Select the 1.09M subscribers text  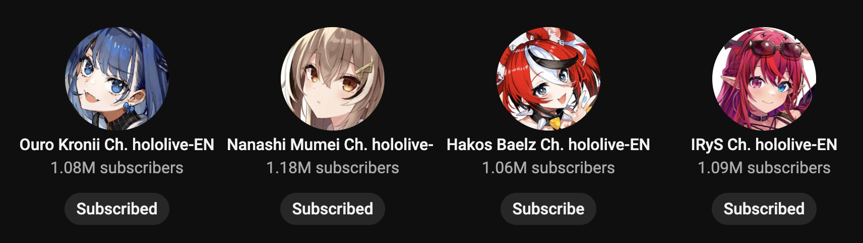click(x=764, y=168)
